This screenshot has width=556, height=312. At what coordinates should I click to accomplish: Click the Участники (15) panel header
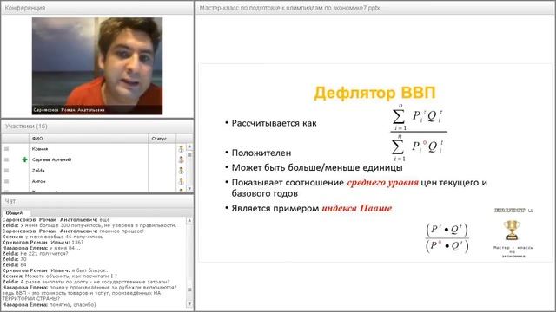tap(97, 127)
